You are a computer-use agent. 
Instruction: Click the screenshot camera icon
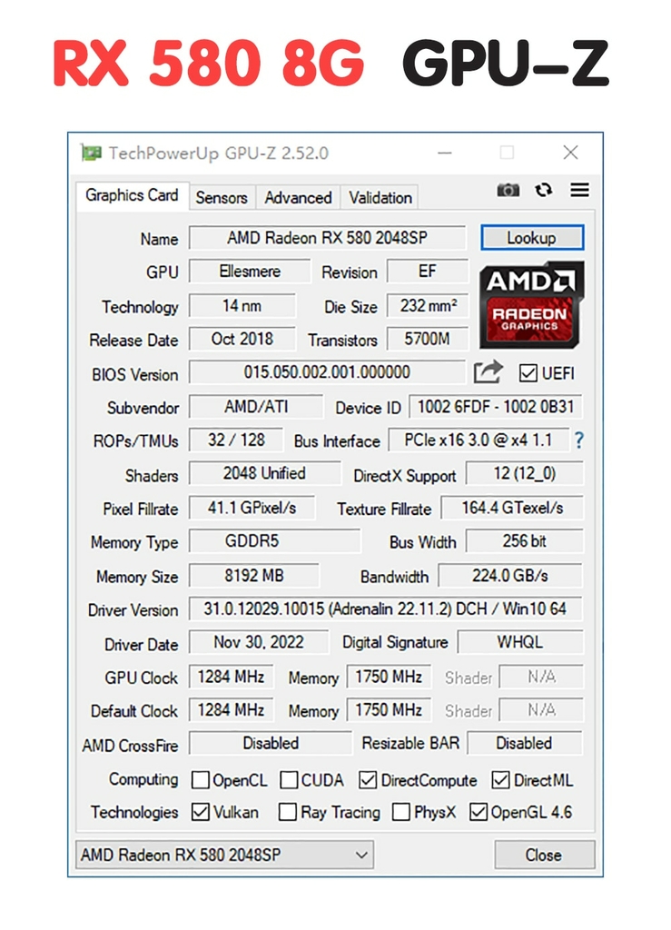(x=508, y=191)
